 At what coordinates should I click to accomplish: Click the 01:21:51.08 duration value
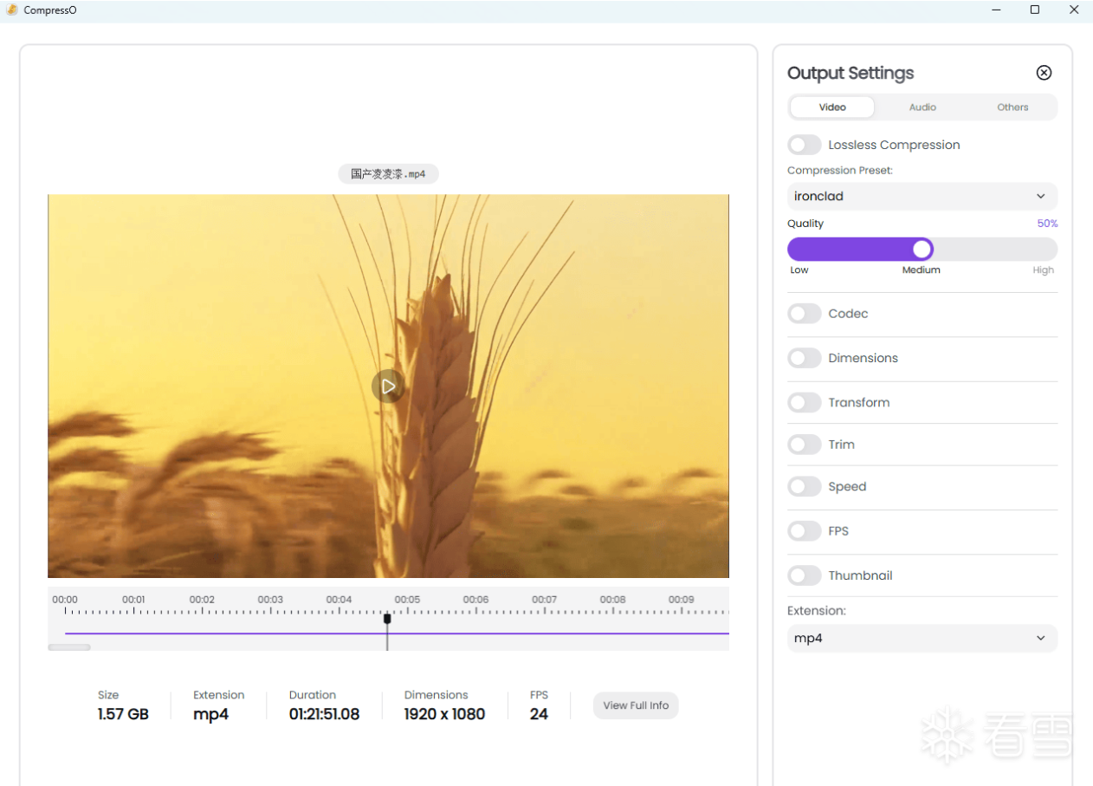coord(324,714)
